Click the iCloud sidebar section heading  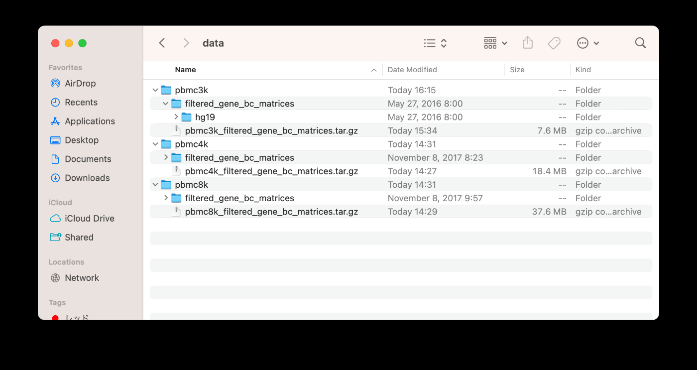[60, 203]
